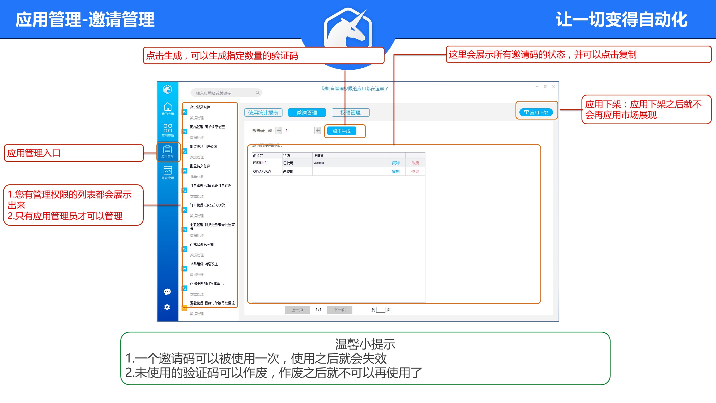Viewport: 716px width, 403px height.
Task: Switch to 使用统计报表 tab
Action: 263,113
